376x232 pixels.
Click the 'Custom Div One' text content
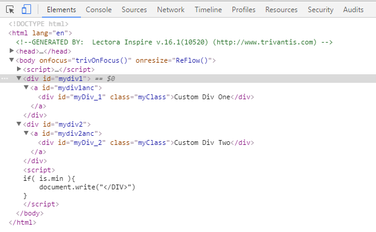pos(202,97)
